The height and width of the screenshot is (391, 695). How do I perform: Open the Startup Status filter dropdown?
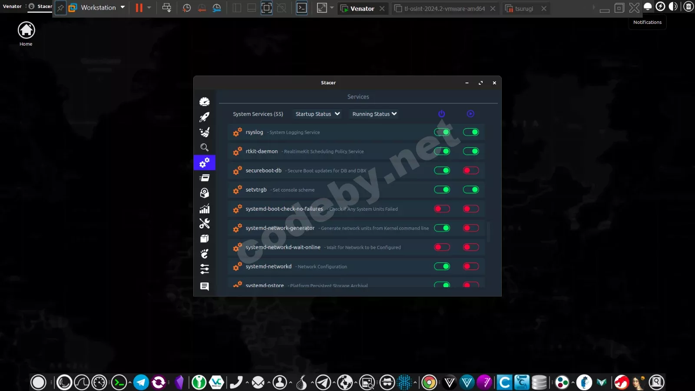pos(318,114)
